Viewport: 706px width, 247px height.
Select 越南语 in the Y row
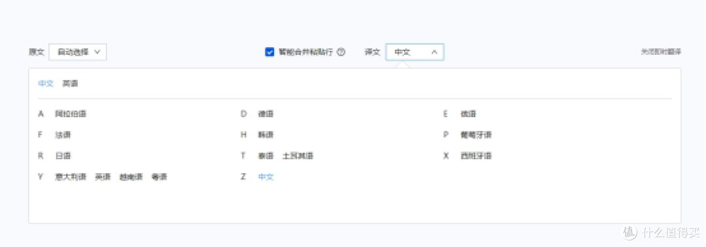click(x=131, y=177)
